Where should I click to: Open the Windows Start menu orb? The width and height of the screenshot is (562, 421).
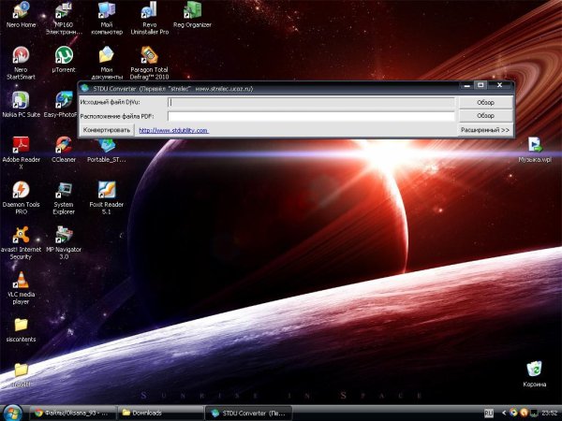click(x=12, y=413)
